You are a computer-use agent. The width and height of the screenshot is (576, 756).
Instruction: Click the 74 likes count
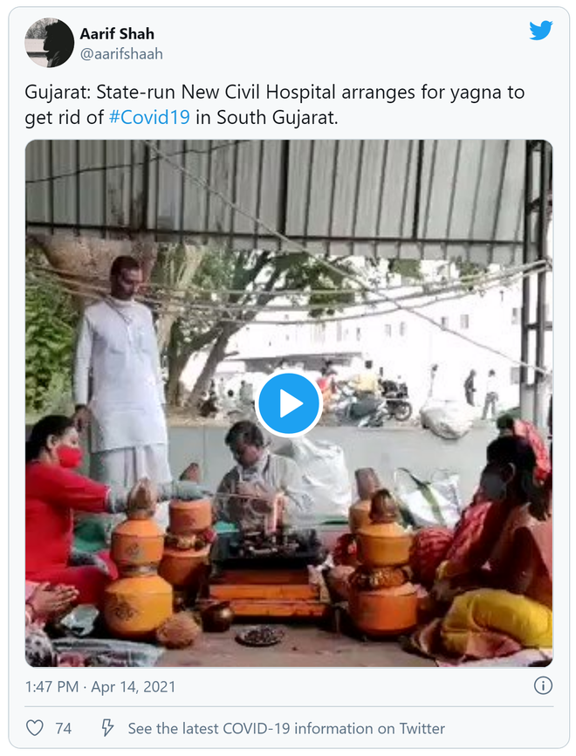(63, 727)
